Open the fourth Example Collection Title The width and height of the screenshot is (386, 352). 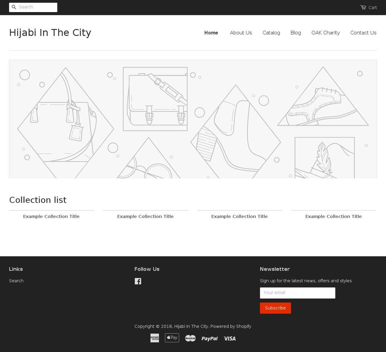(334, 216)
